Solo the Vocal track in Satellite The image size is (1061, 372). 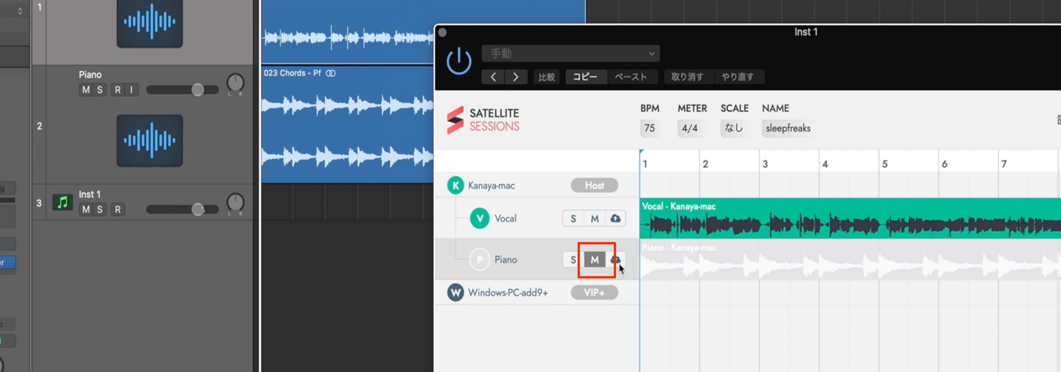coord(573,219)
